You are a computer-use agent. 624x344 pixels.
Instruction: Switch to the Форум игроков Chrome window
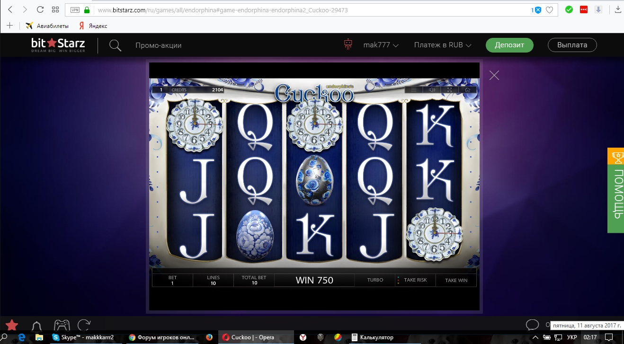[163, 337]
